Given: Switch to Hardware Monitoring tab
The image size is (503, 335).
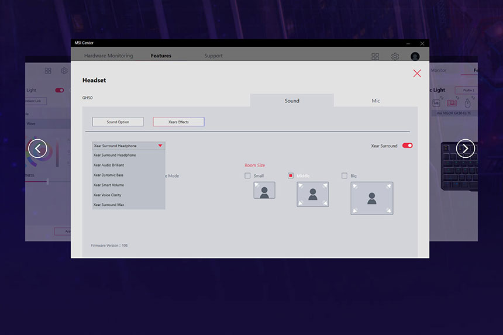Looking at the screenshot, I should click(x=108, y=56).
